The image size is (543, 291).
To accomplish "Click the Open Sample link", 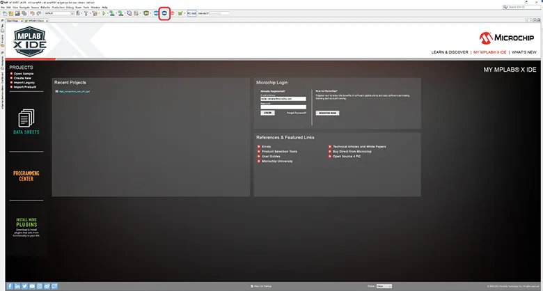I will pyautogui.click(x=24, y=74).
